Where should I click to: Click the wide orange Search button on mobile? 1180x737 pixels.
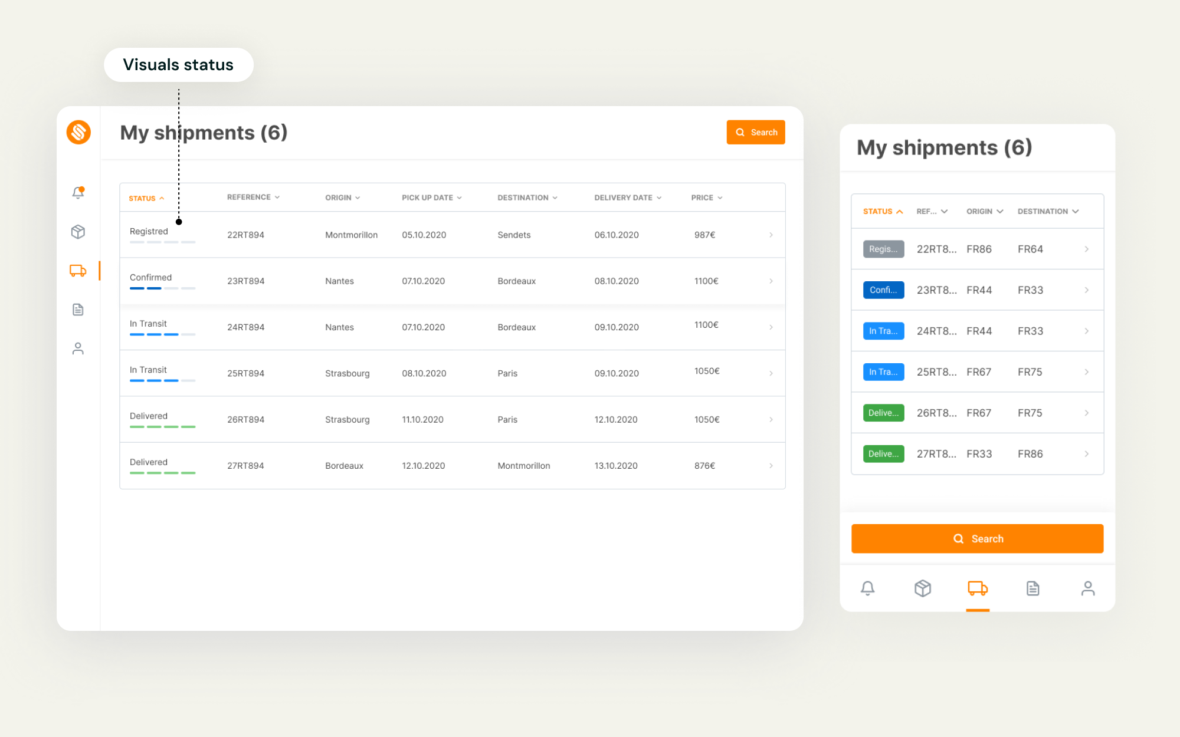coord(977,539)
